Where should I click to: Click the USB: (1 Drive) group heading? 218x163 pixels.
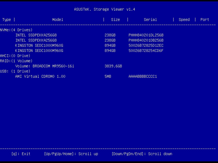click(15, 71)
